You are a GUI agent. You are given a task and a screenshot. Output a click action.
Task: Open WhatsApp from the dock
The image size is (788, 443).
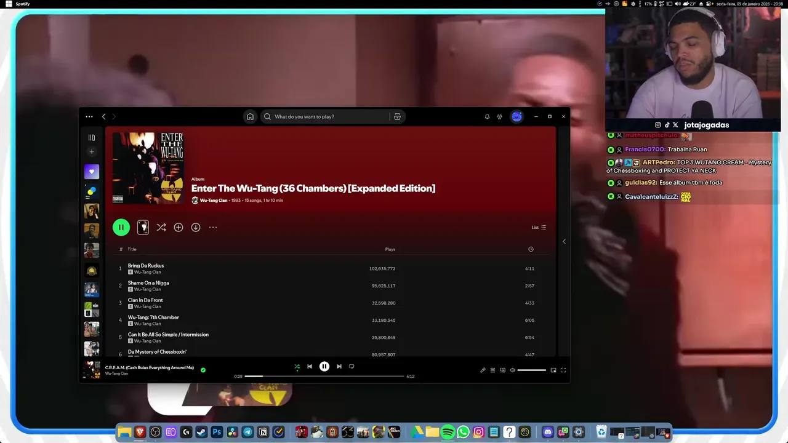click(463, 433)
